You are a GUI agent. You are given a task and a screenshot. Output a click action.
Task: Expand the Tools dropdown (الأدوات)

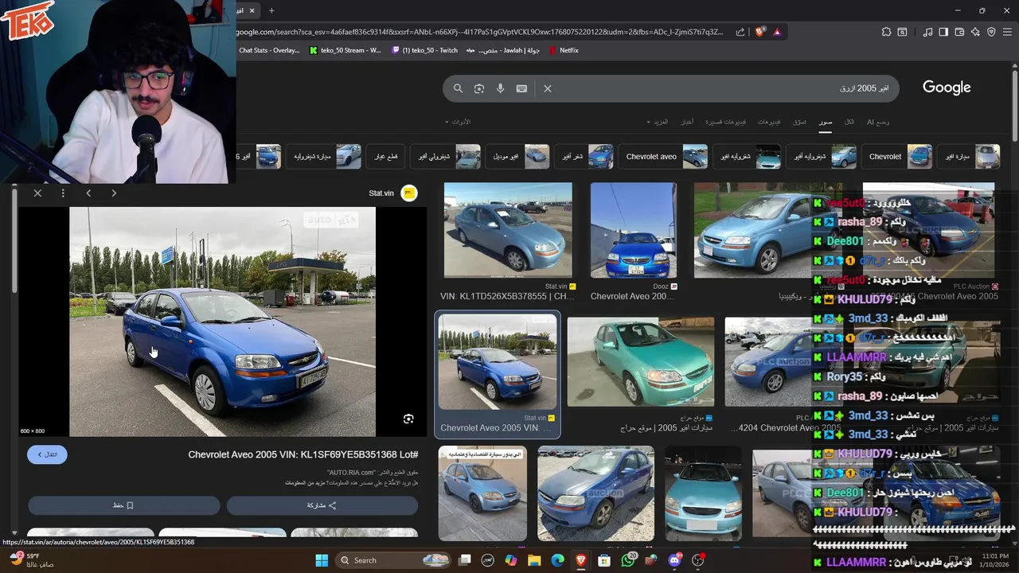458,122
